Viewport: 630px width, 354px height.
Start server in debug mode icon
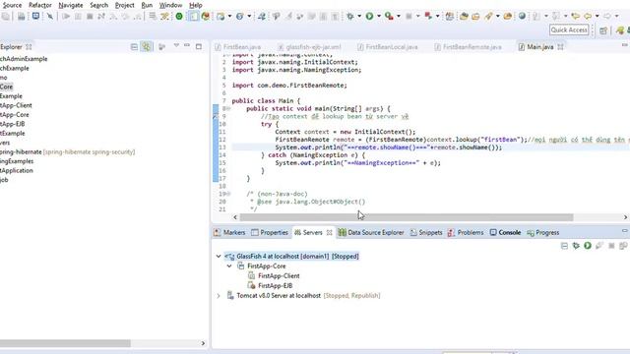point(576,246)
